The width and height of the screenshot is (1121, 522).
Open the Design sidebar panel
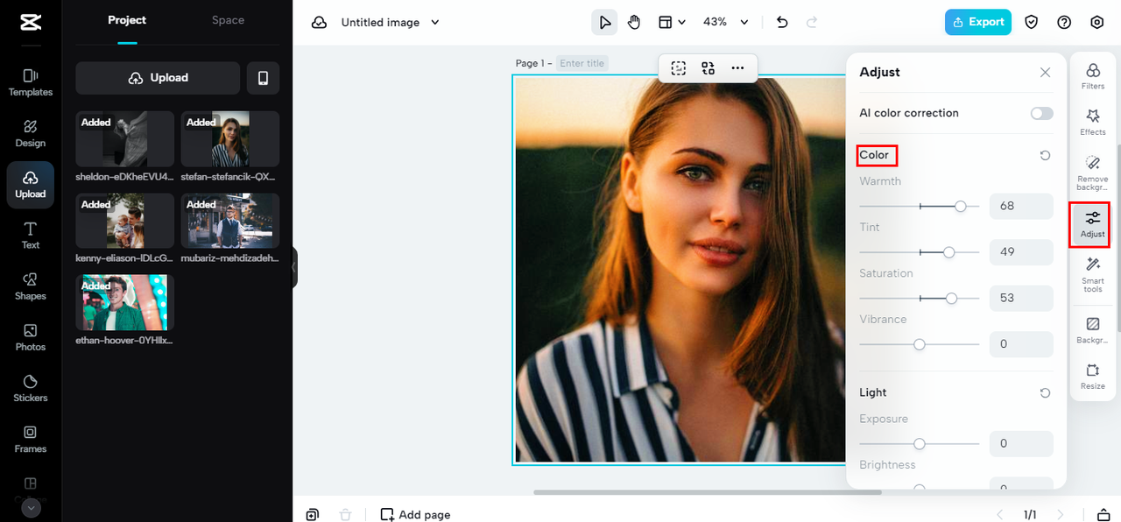(31, 133)
